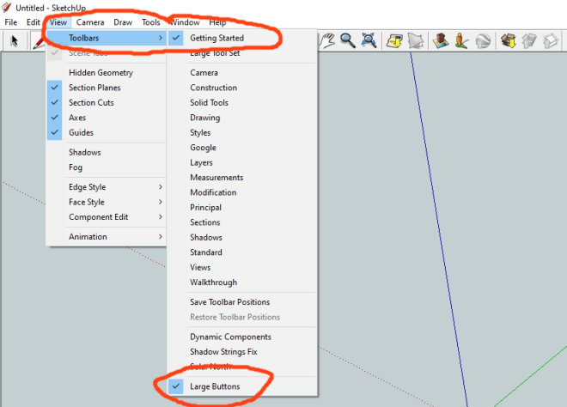Image resolution: width=567 pixels, height=407 pixels.
Task: Toggle Section Planes visibility
Action: [107, 88]
